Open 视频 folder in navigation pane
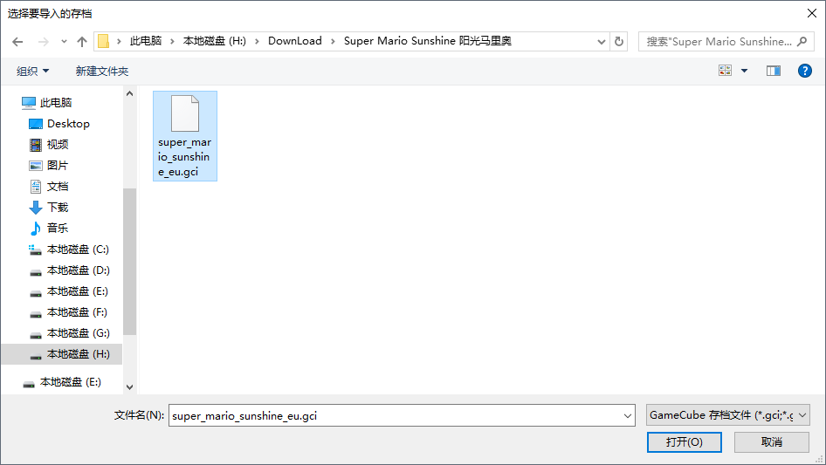Image resolution: width=826 pixels, height=465 pixels. point(58,144)
